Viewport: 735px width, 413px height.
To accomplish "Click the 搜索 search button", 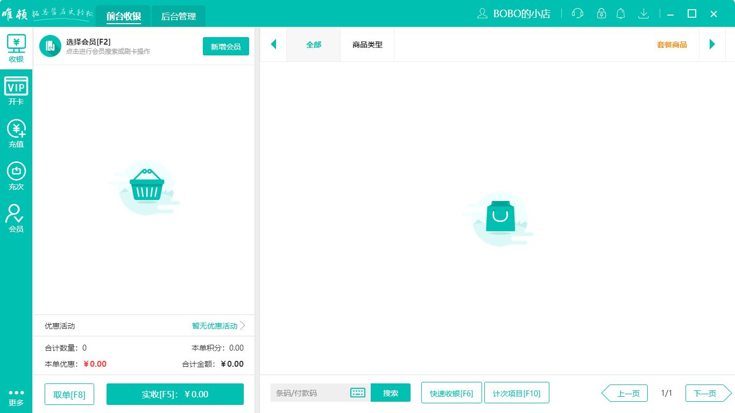I will point(391,393).
